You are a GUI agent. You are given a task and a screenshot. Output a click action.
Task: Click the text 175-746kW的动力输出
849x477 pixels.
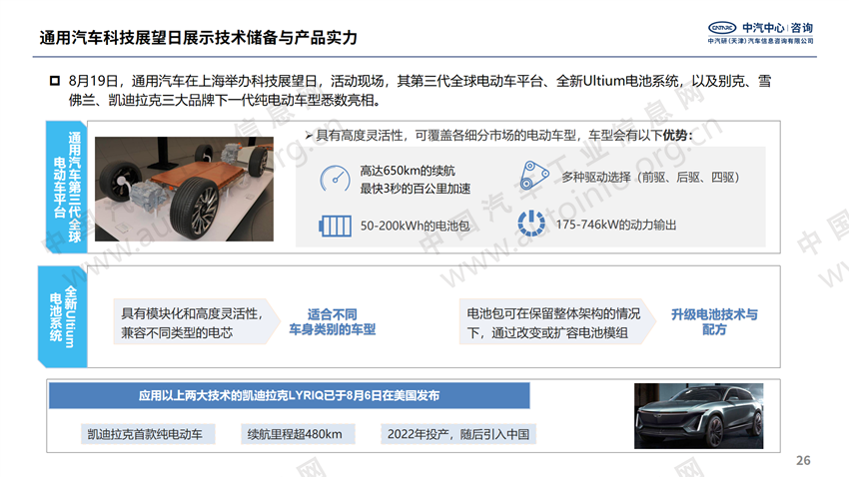click(616, 225)
